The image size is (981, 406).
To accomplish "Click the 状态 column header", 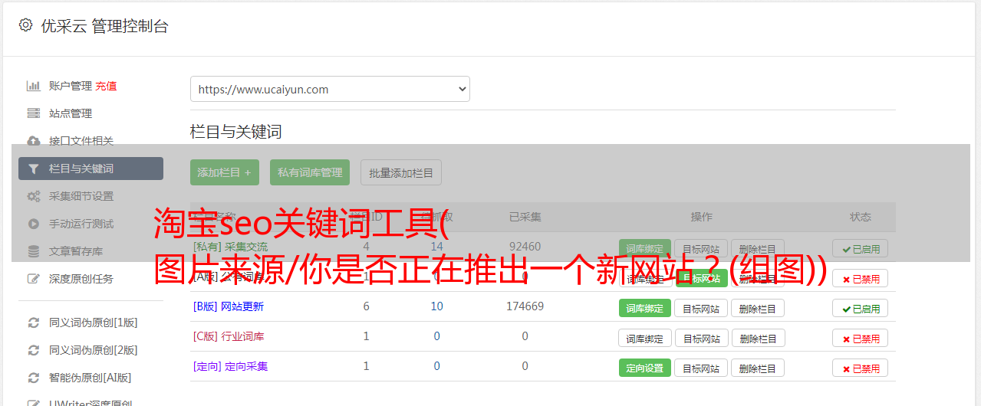I will (861, 217).
